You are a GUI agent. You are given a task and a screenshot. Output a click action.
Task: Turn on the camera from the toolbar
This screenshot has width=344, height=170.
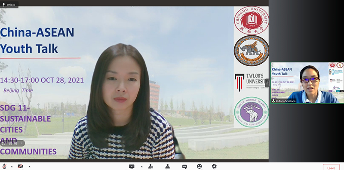(x=20, y=167)
